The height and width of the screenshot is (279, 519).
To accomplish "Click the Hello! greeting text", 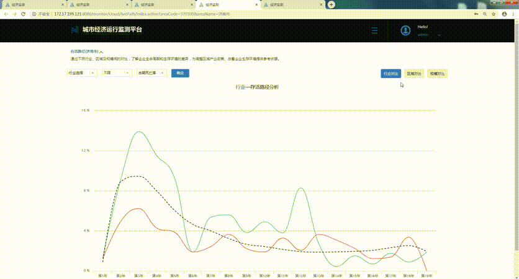I will click(x=423, y=27).
